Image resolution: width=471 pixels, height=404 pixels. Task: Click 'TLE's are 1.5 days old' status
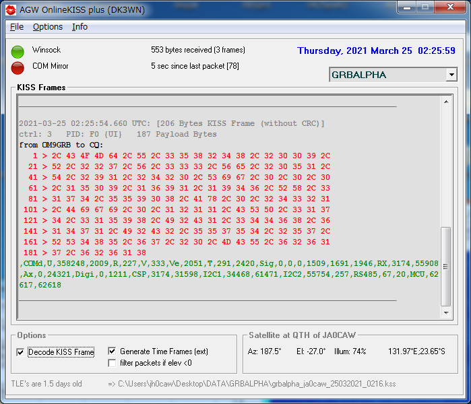point(46,384)
